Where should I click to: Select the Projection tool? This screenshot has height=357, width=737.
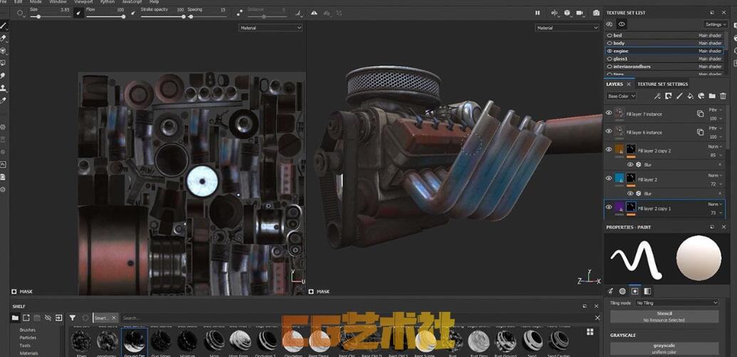tap(4, 51)
